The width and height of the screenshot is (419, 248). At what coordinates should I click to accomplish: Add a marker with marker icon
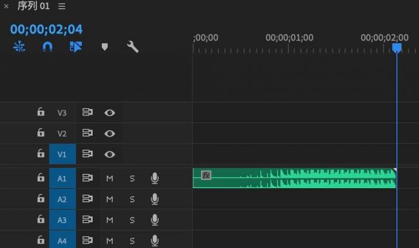(x=104, y=47)
